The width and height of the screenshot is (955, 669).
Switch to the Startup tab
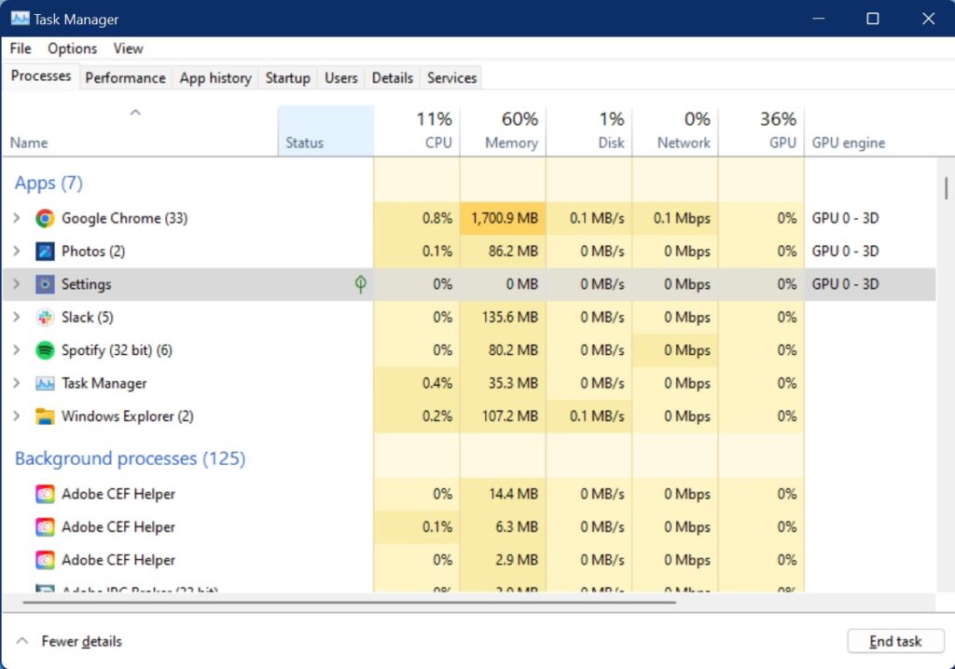pos(287,78)
